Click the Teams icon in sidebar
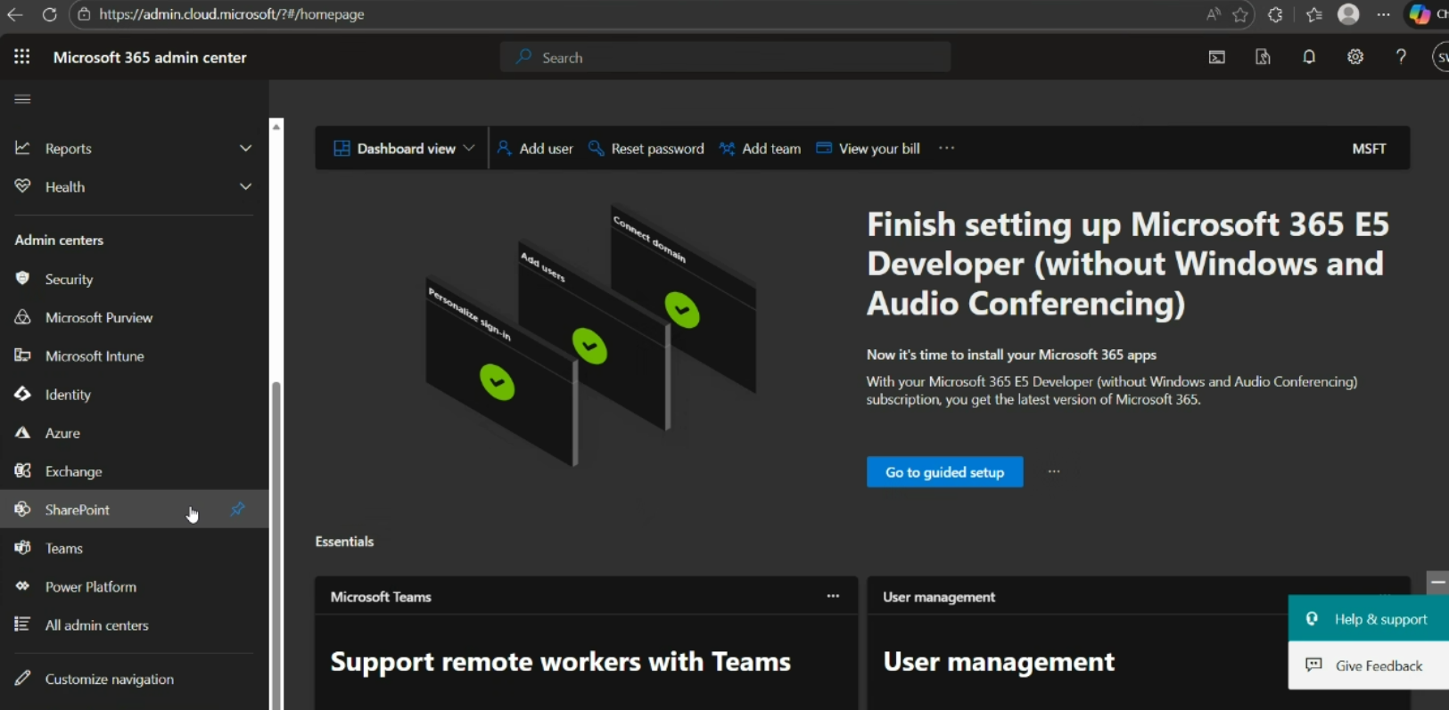This screenshot has width=1449, height=710. (22, 548)
